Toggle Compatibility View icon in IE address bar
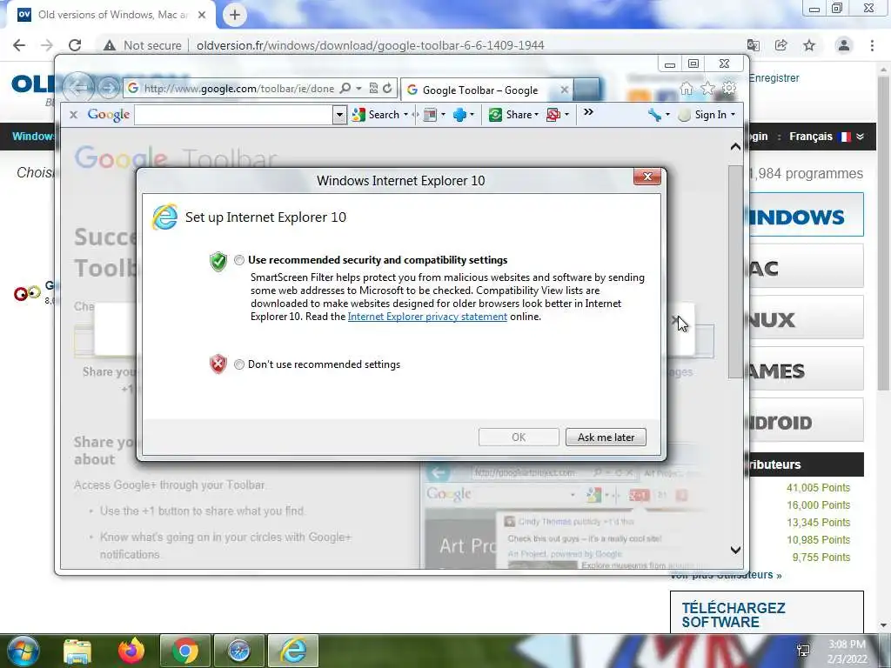Screen dimensions: 891x668 (x=373, y=89)
